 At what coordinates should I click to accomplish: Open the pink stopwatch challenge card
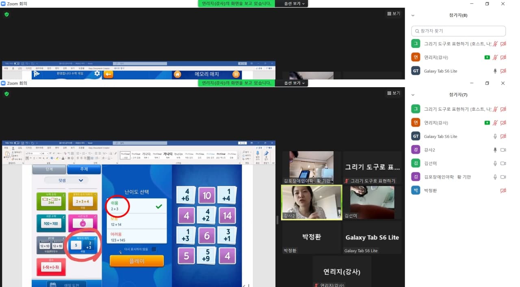click(83, 223)
